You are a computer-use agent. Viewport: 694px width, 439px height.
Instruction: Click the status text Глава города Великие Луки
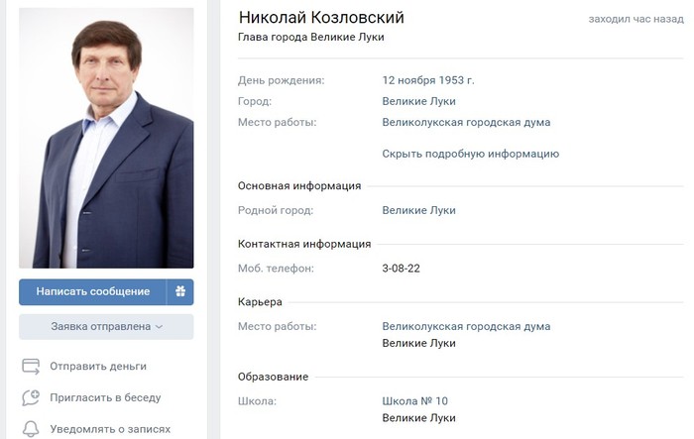pos(310,37)
